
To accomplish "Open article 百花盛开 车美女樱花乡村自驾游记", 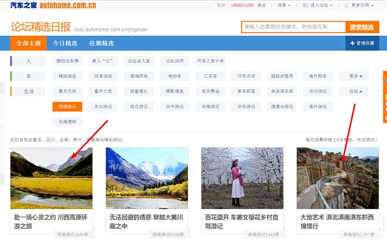I will pos(242,222).
